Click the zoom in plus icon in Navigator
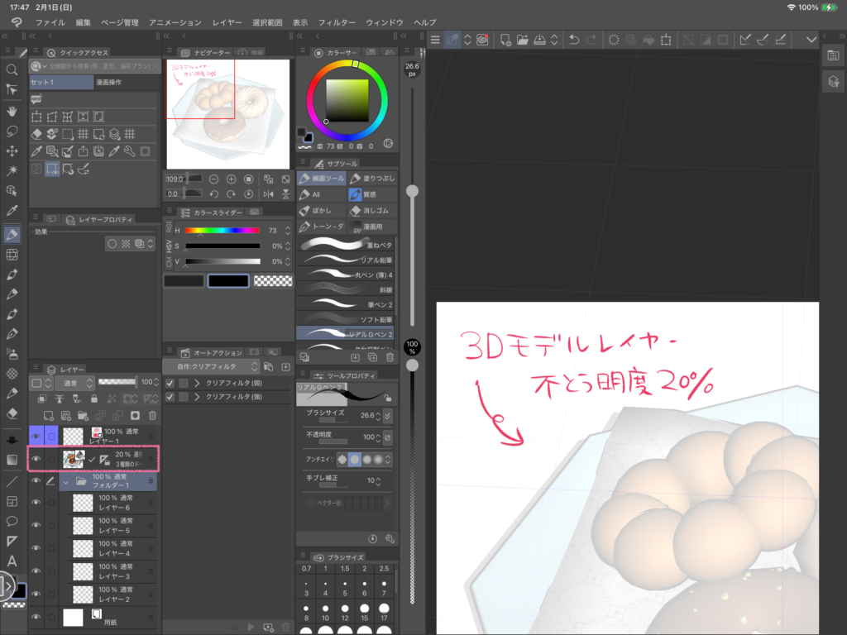The height and width of the screenshot is (635, 847). tap(231, 179)
